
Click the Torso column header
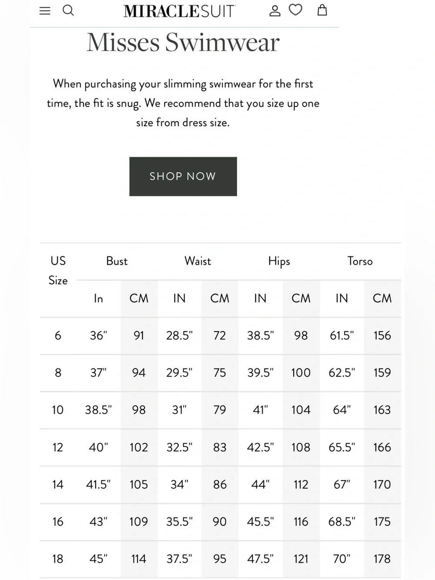tap(360, 261)
